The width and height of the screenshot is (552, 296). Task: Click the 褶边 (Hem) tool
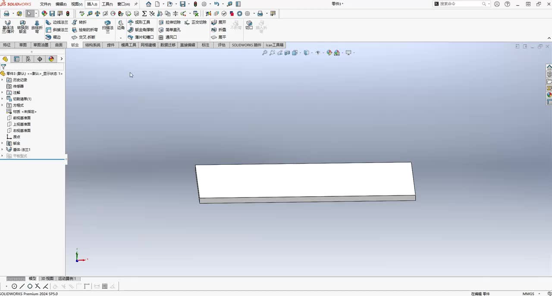point(53,37)
